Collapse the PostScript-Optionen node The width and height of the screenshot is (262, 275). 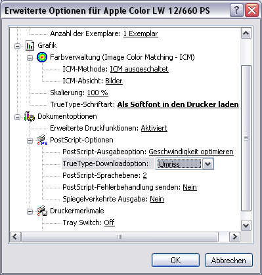[x=30, y=140]
